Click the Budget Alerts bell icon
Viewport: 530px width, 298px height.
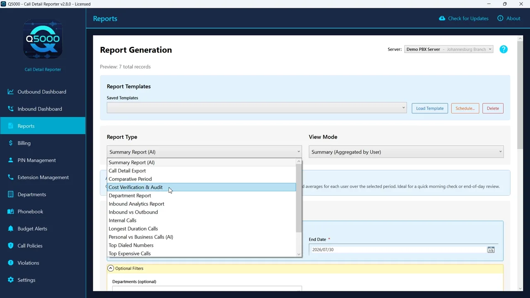(11, 228)
